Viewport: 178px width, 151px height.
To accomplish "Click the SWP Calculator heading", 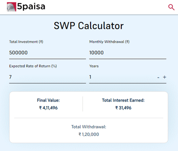I will tap(89, 26).
